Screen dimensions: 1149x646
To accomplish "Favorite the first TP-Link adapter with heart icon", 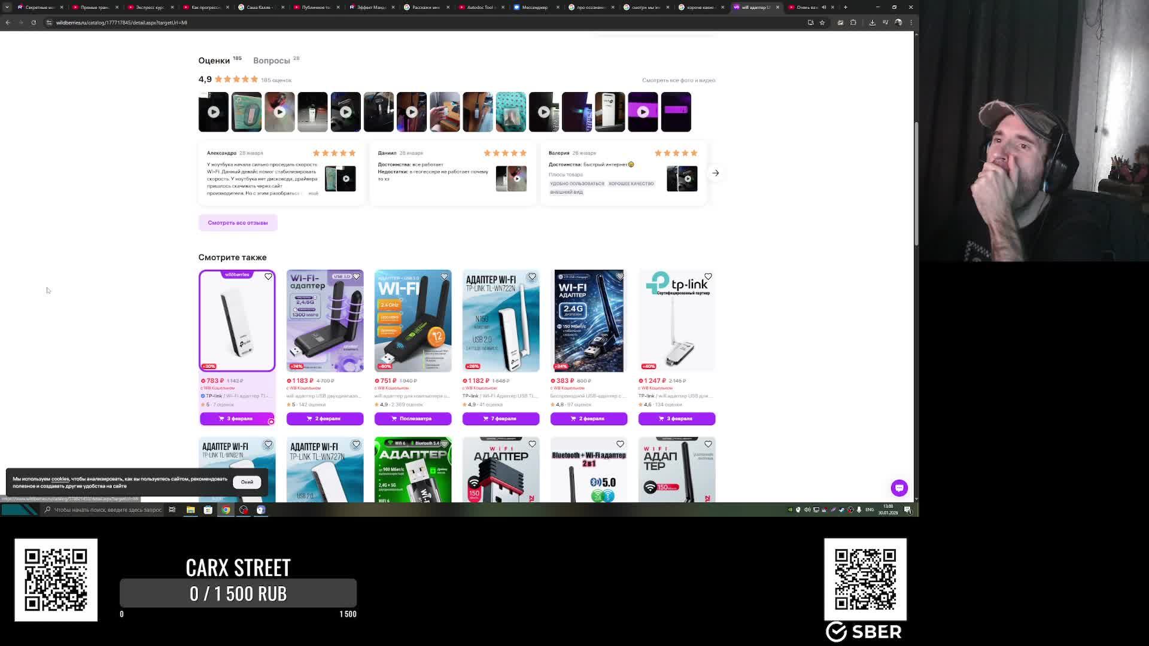I will point(268,276).
